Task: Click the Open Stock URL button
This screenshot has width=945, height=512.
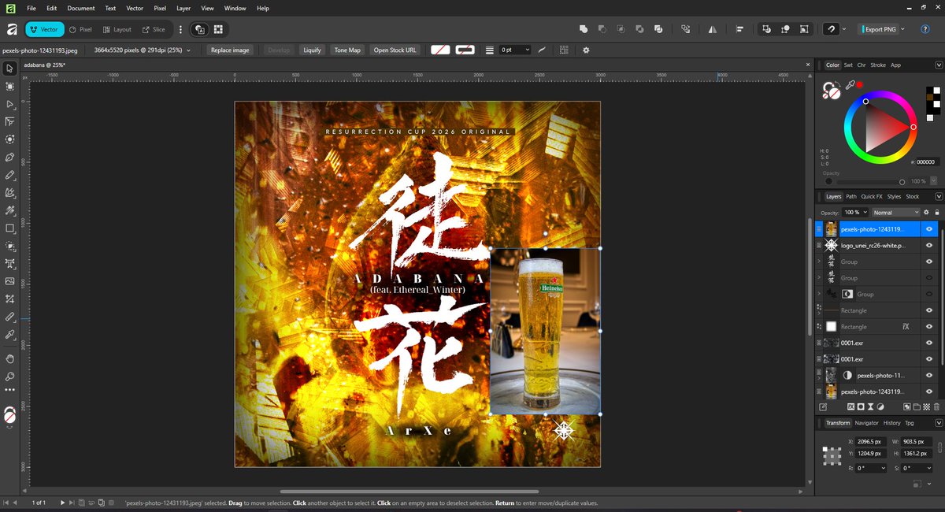Action: pos(395,50)
